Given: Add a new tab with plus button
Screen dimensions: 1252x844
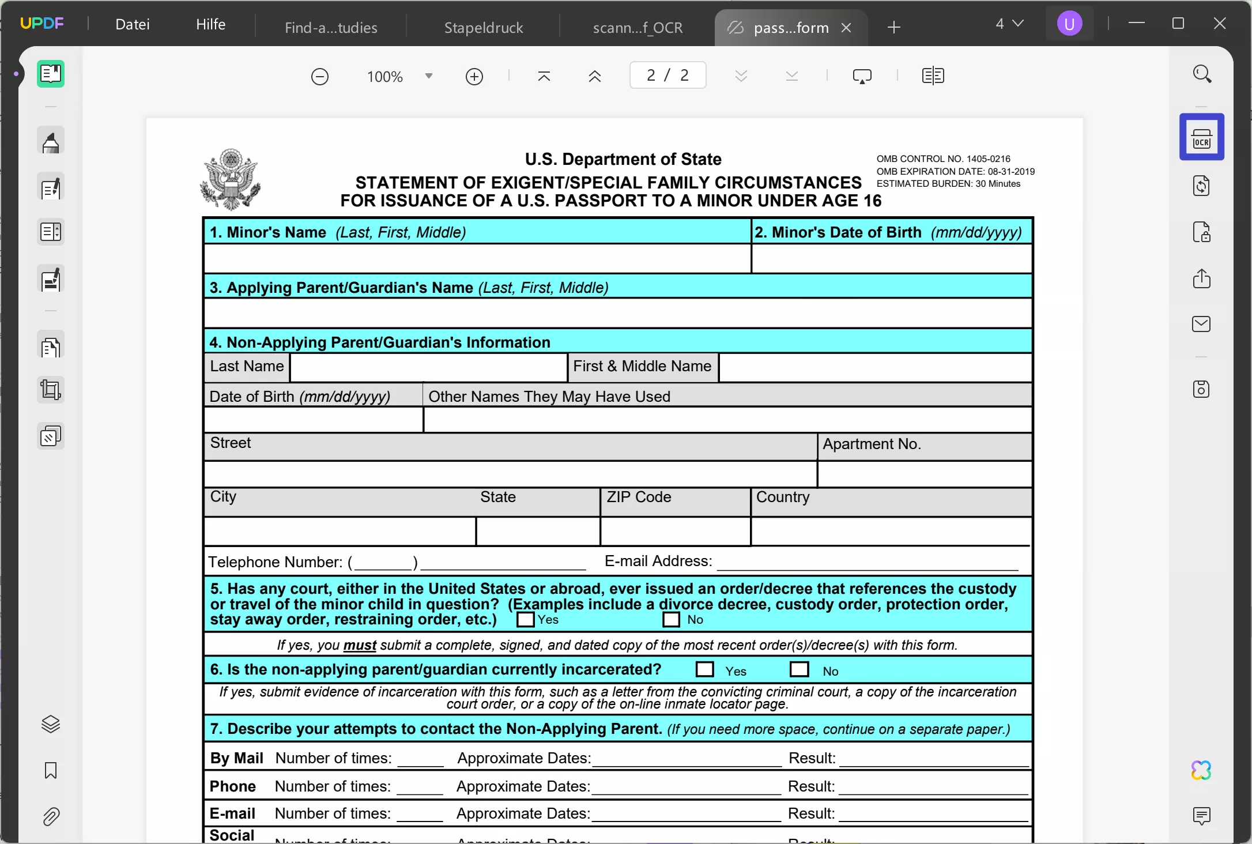Looking at the screenshot, I should (893, 27).
